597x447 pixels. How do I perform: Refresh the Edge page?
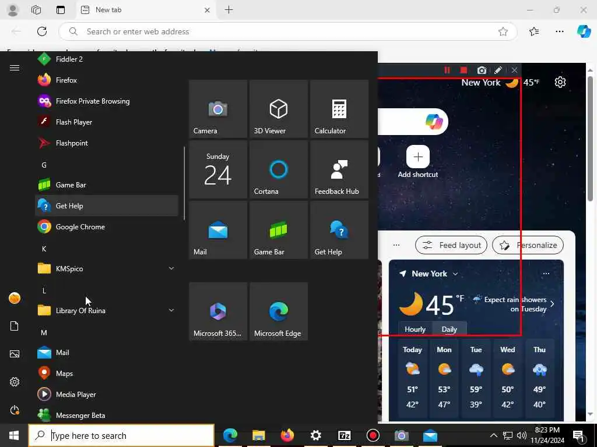pyautogui.click(x=42, y=31)
